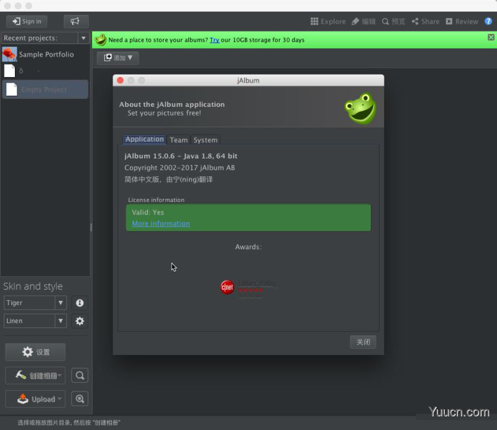Open the More information license link
The height and width of the screenshot is (430, 497).
click(x=161, y=224)
